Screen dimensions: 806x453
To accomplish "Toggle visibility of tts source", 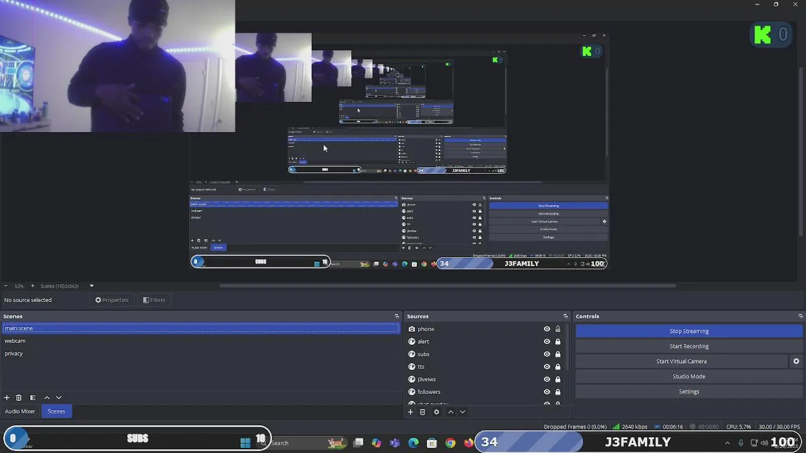I will point(547,367).
